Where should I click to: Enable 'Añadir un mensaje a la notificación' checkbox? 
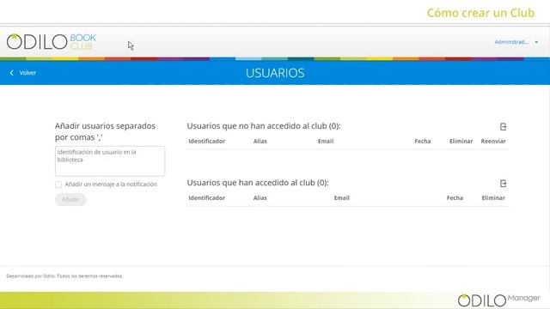(58, 185)
